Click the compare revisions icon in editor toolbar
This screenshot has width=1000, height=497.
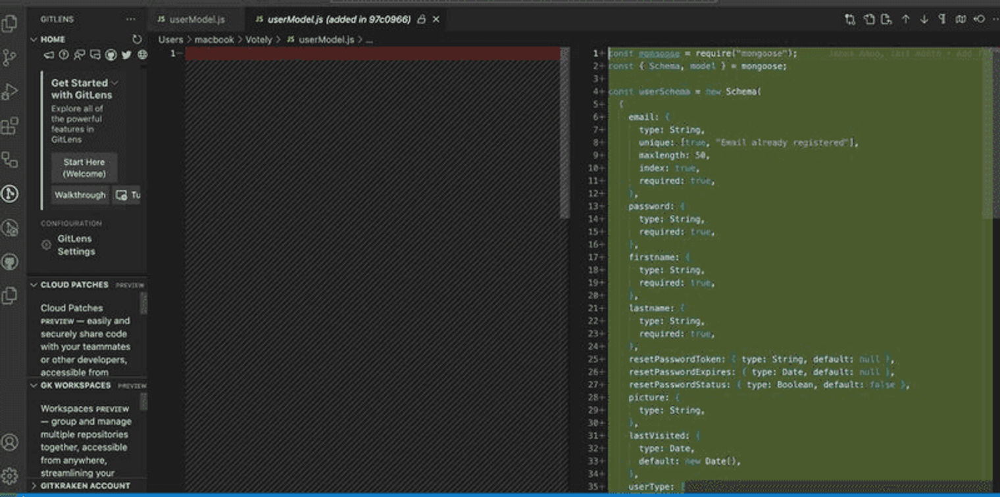[x=851, y=20]
